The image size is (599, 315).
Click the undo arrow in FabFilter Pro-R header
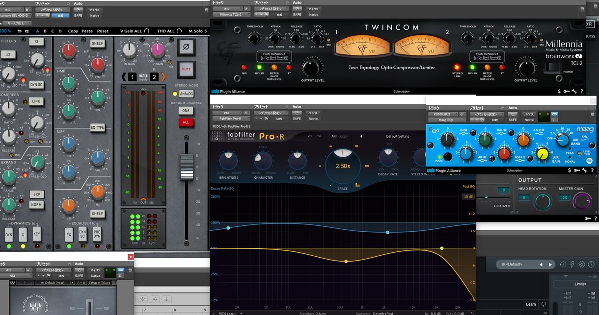pos(310,136)
